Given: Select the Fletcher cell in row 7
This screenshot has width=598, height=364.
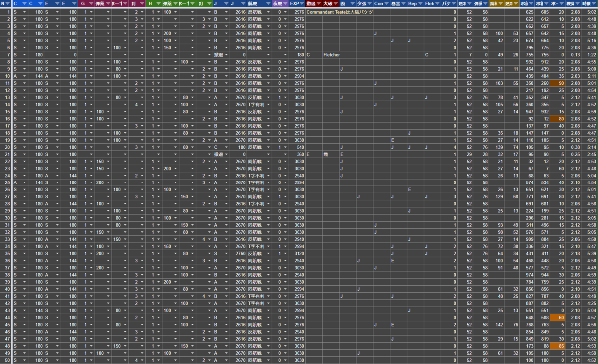Looking at the screenshot, I should pyautogui.click(x=331, y=55).
